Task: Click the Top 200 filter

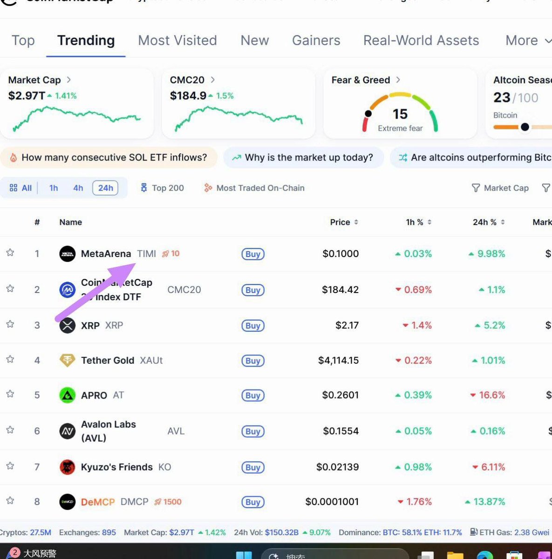Action: 162,188
